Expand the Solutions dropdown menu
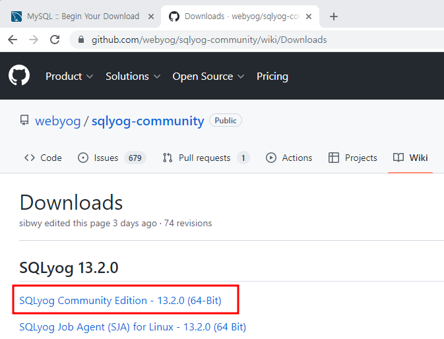Viewport: 444px width, 339px height. (x=133, y=77)
